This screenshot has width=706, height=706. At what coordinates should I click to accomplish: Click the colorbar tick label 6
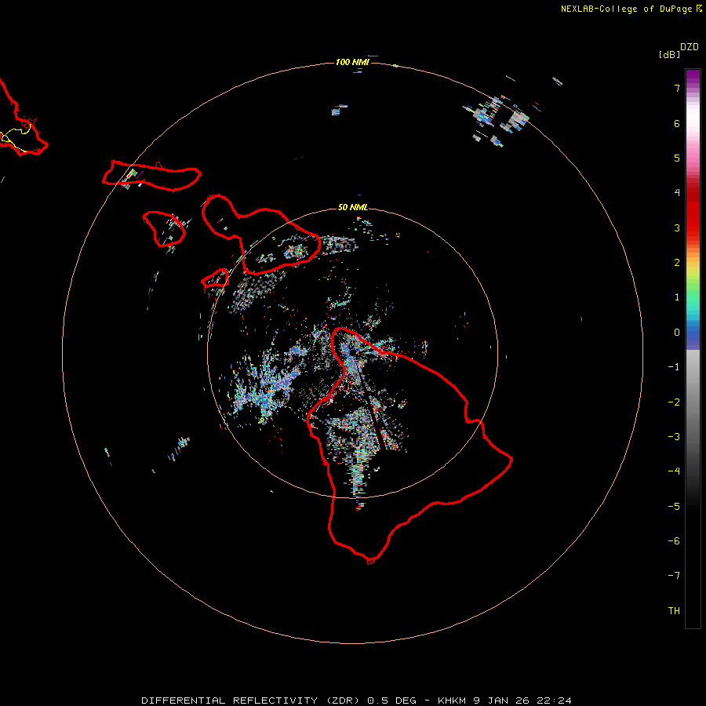(677, 123)
